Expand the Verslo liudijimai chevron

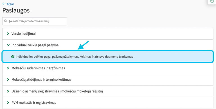click(x=8, y=34)
